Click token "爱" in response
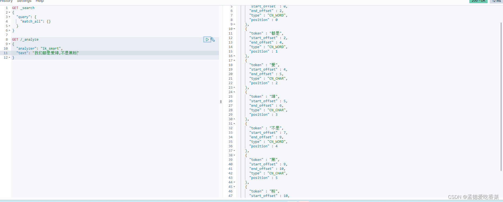The height and width of the screenshot is (202, 503). pos(264,65)
